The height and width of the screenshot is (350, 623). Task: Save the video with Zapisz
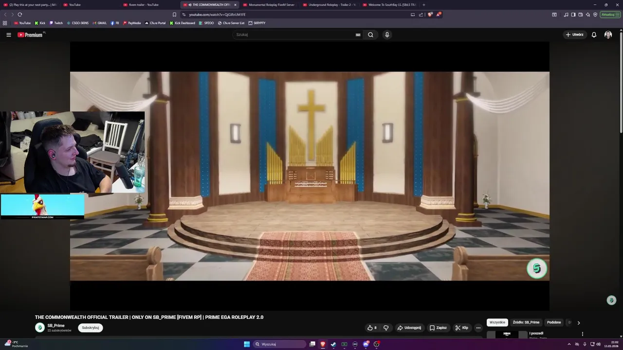coord(438,328)
